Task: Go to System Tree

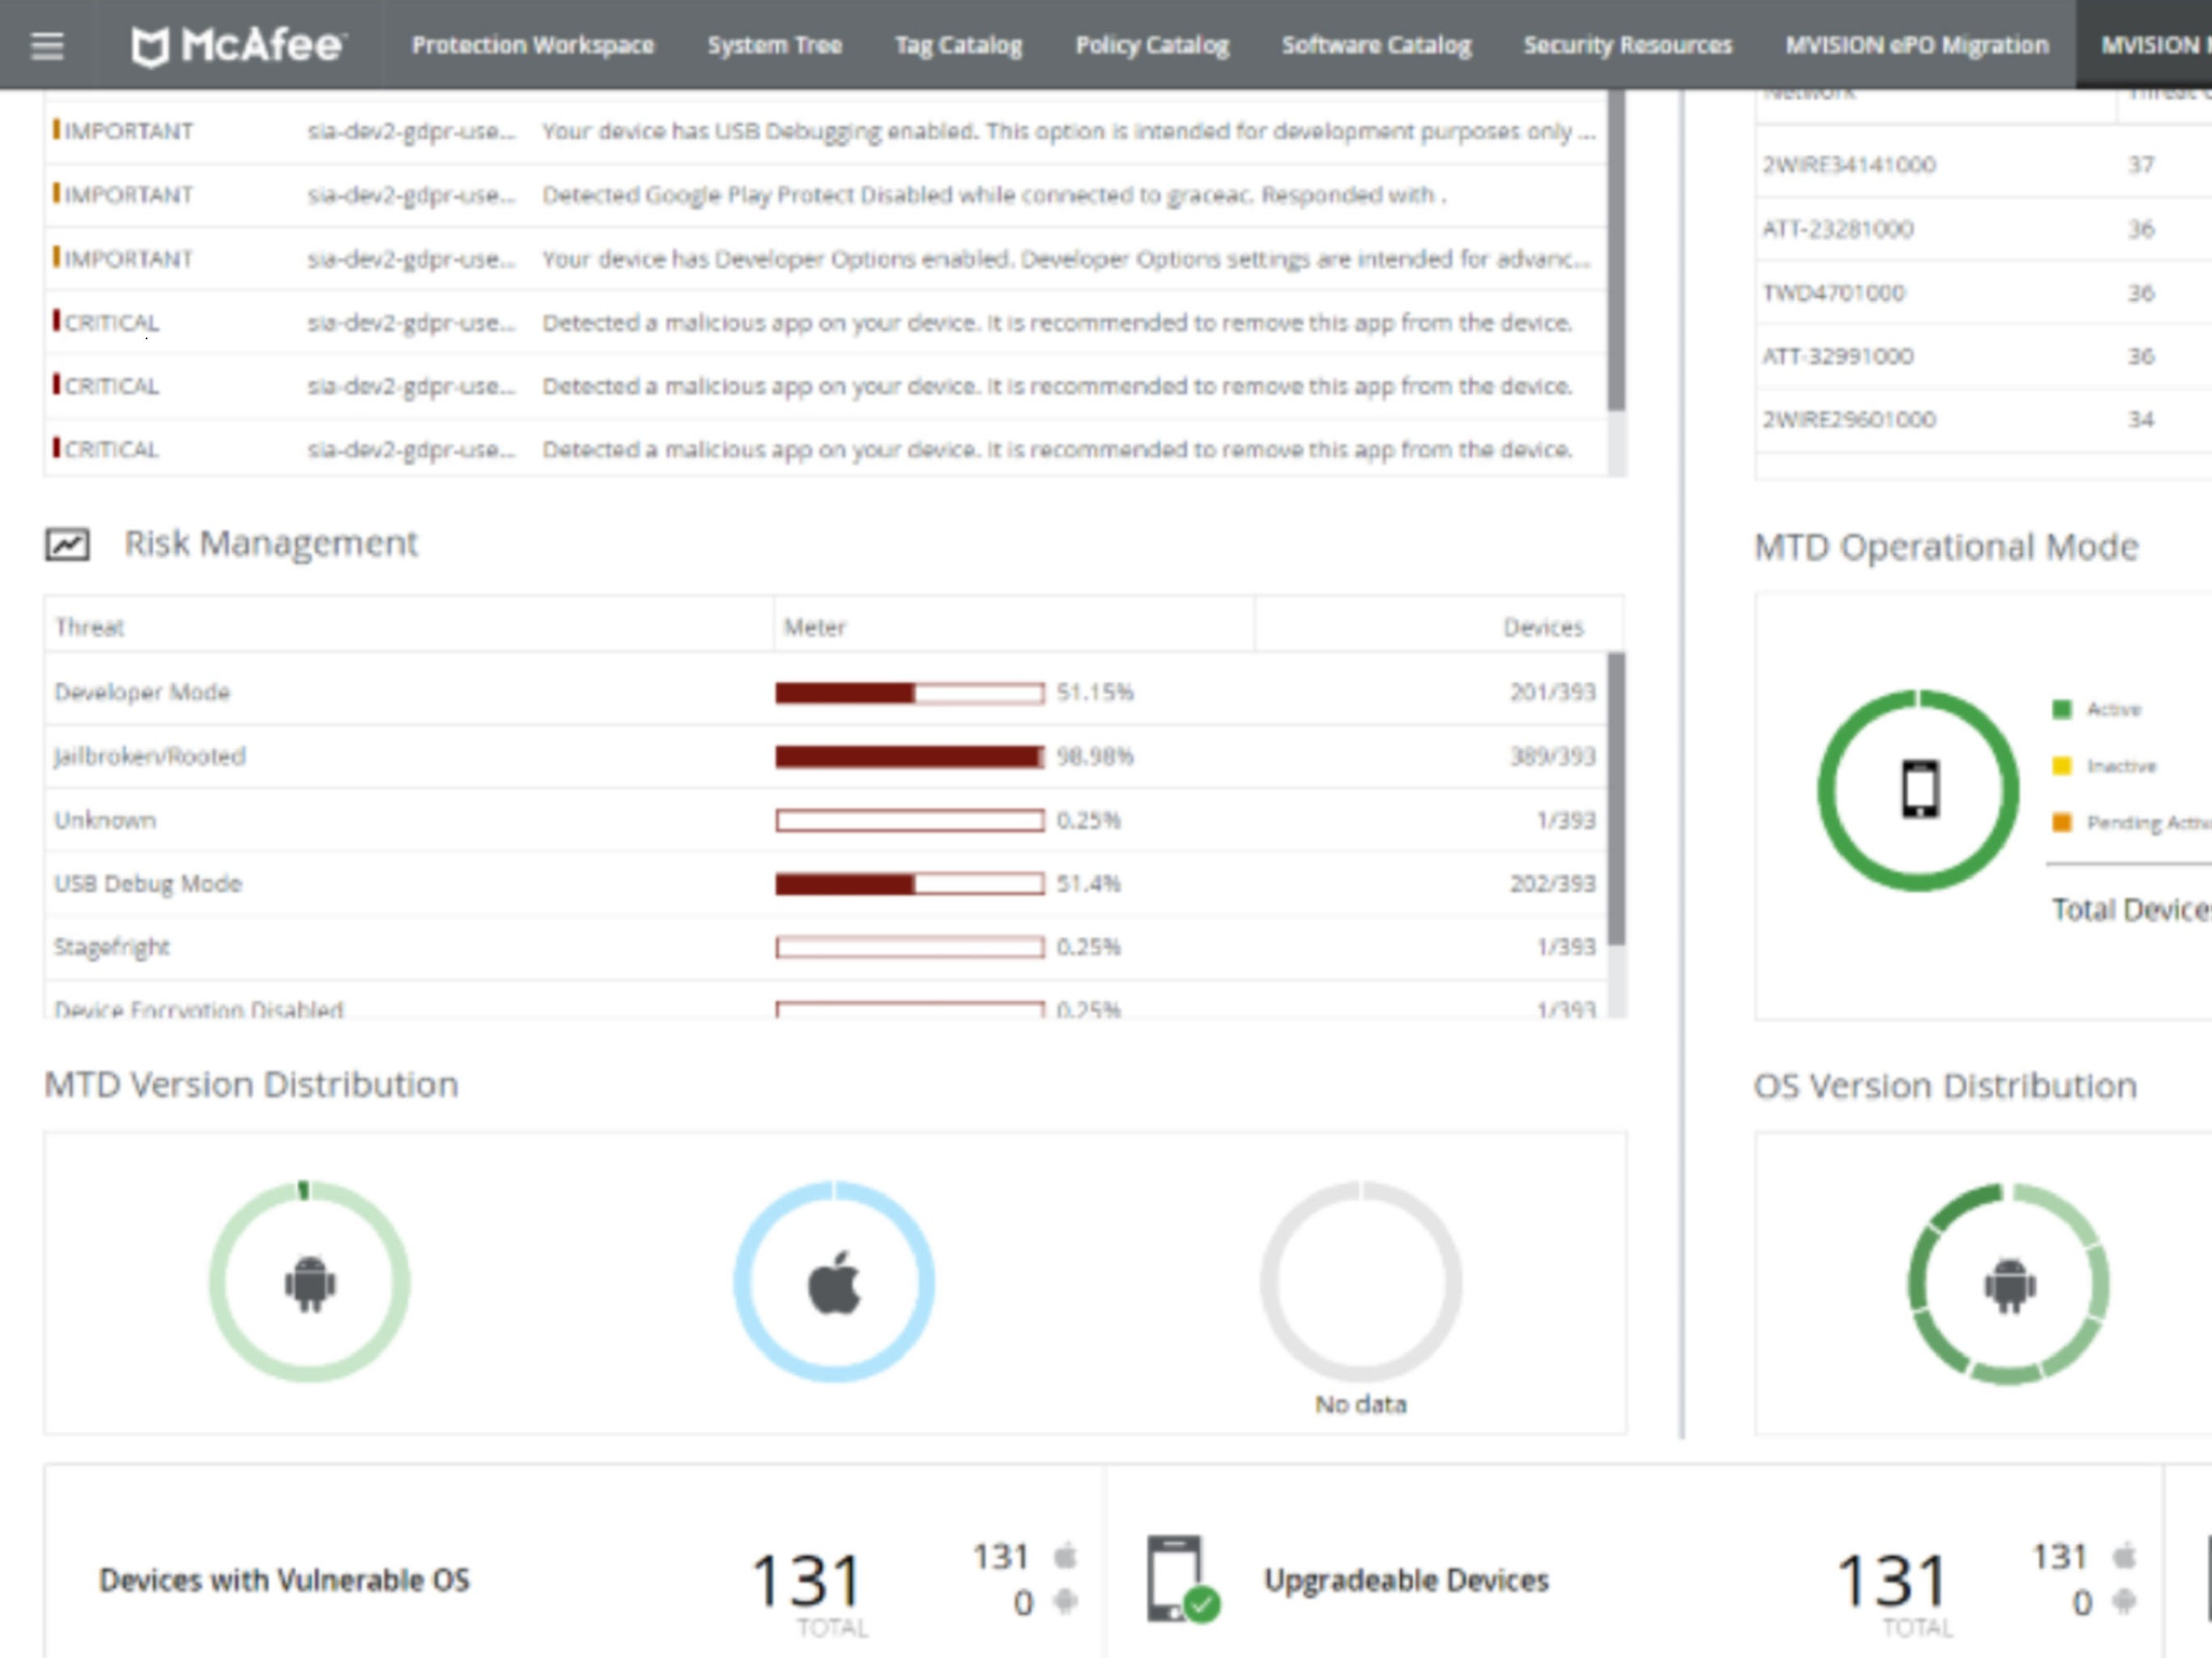Action: pos(774,45)
